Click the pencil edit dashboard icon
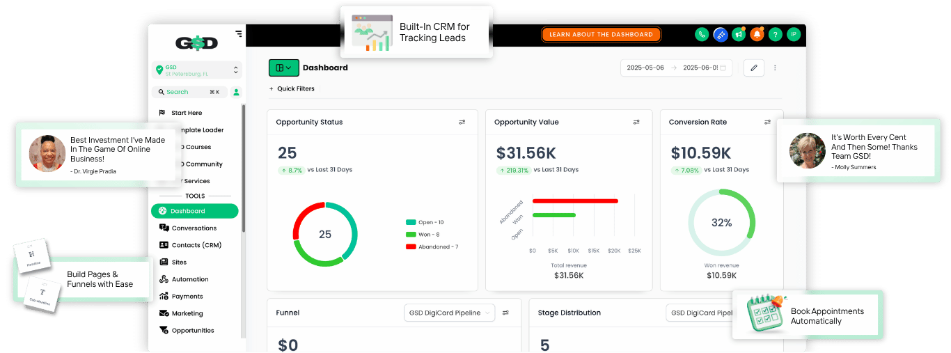 click(754, 68)
